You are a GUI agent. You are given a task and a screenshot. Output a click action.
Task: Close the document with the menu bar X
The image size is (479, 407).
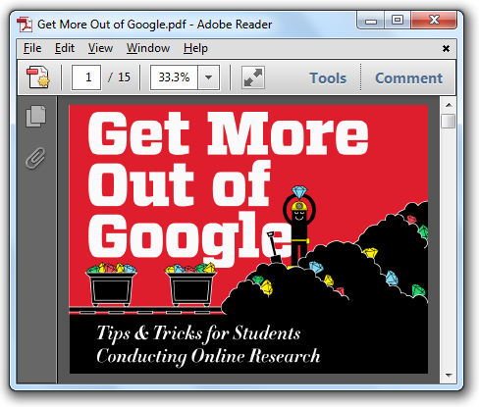click(446, 49)
